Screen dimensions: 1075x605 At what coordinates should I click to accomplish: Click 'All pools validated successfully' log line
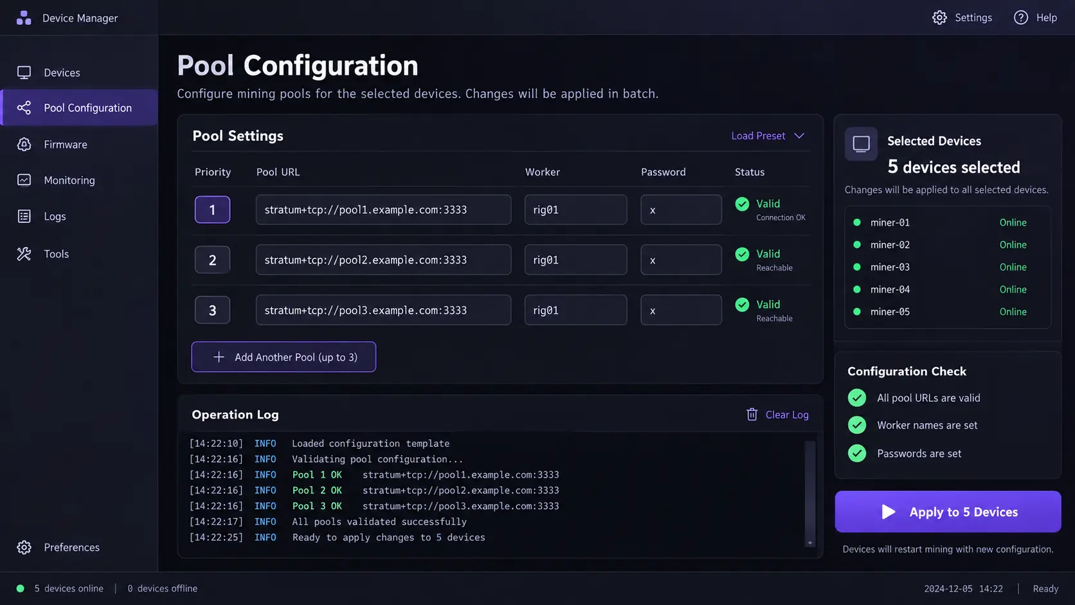coord(379,521)
